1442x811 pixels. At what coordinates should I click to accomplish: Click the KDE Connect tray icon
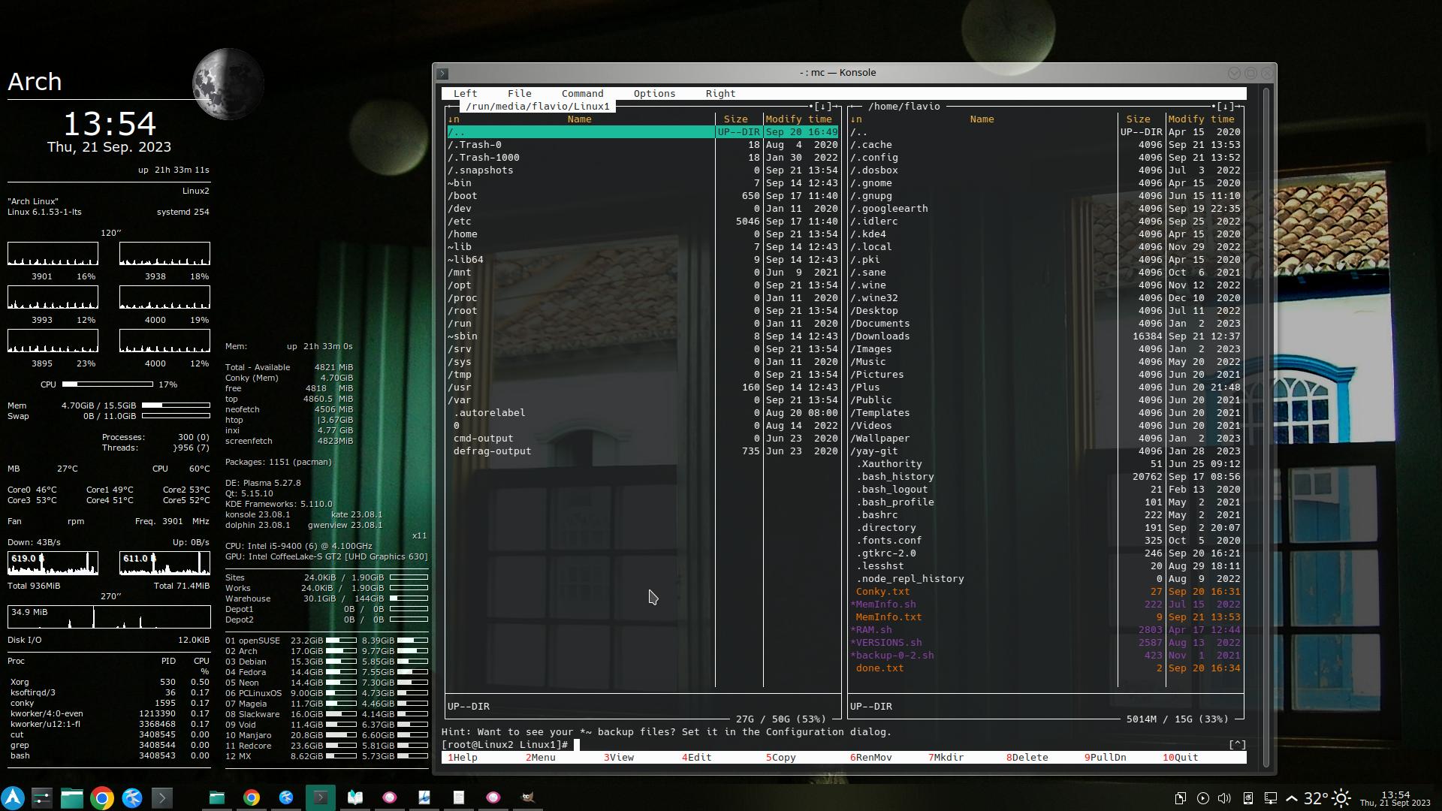pos(1247,798)
